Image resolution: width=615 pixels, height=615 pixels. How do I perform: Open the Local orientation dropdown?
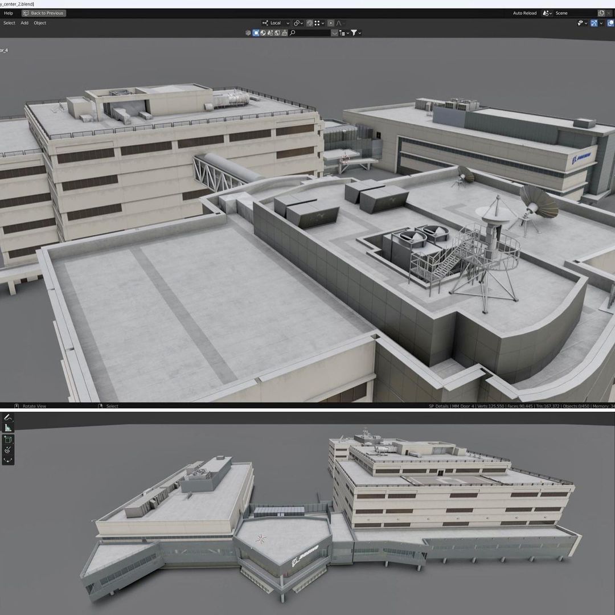click(x=276, y=23)
